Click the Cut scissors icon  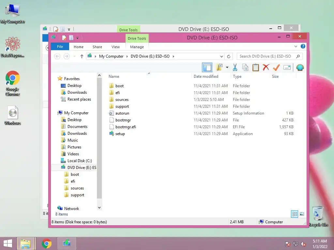235,67
